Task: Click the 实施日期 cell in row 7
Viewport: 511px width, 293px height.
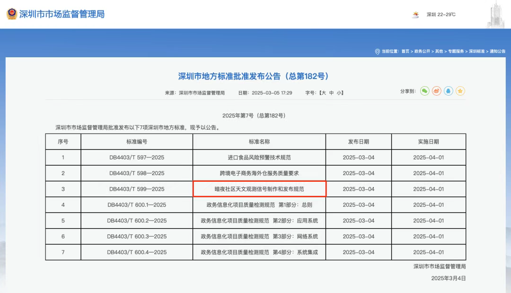Action: pyautogui.click(x=429, y=252)
